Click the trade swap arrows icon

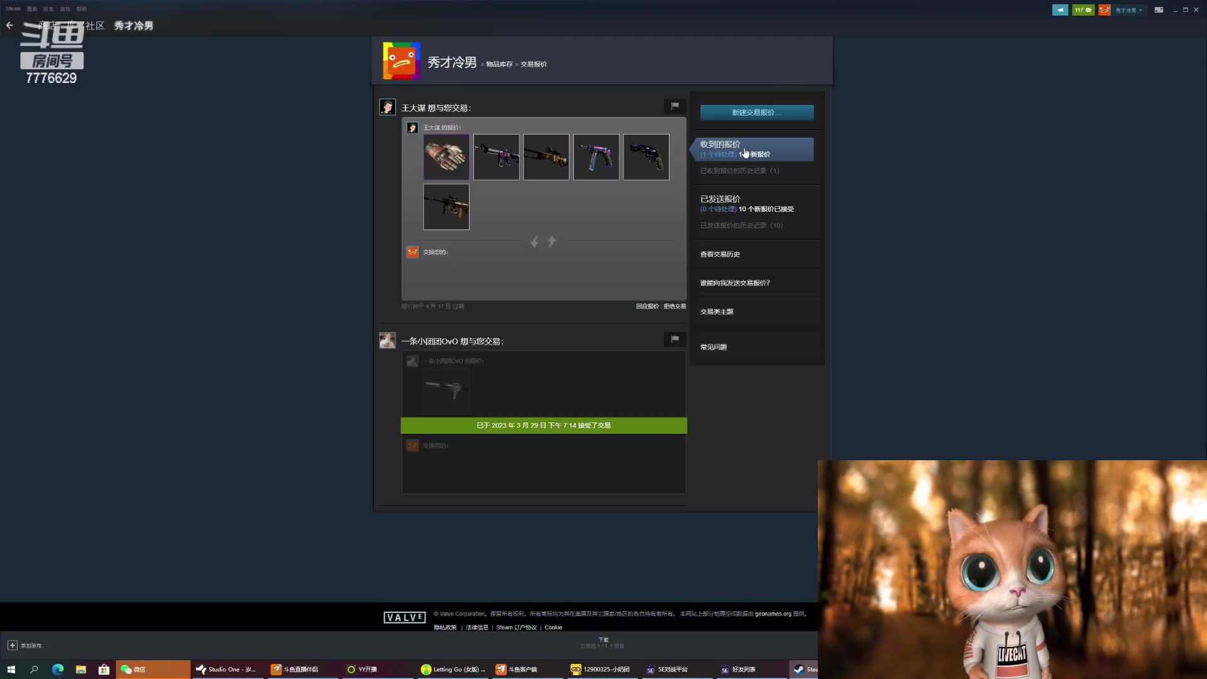click(543, 242)
